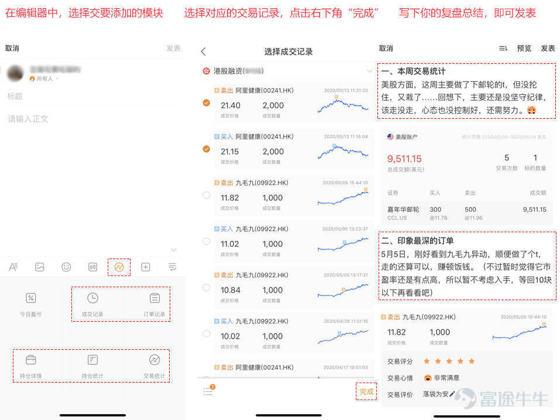Tap 取消 in the left editor screen
Viewport: 560px width, 420px height.
click(12, 48)
